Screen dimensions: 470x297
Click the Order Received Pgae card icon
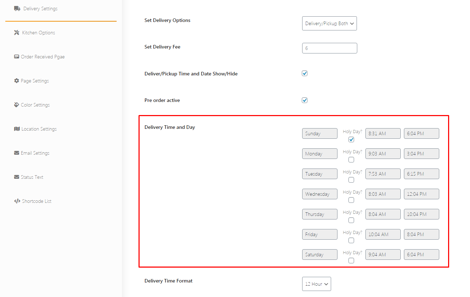pos(17,57)
